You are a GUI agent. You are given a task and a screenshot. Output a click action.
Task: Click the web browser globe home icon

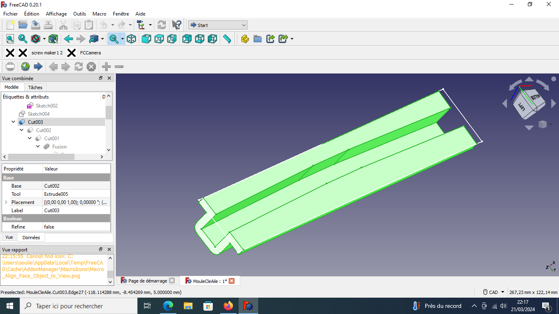[x=25, y=67]
